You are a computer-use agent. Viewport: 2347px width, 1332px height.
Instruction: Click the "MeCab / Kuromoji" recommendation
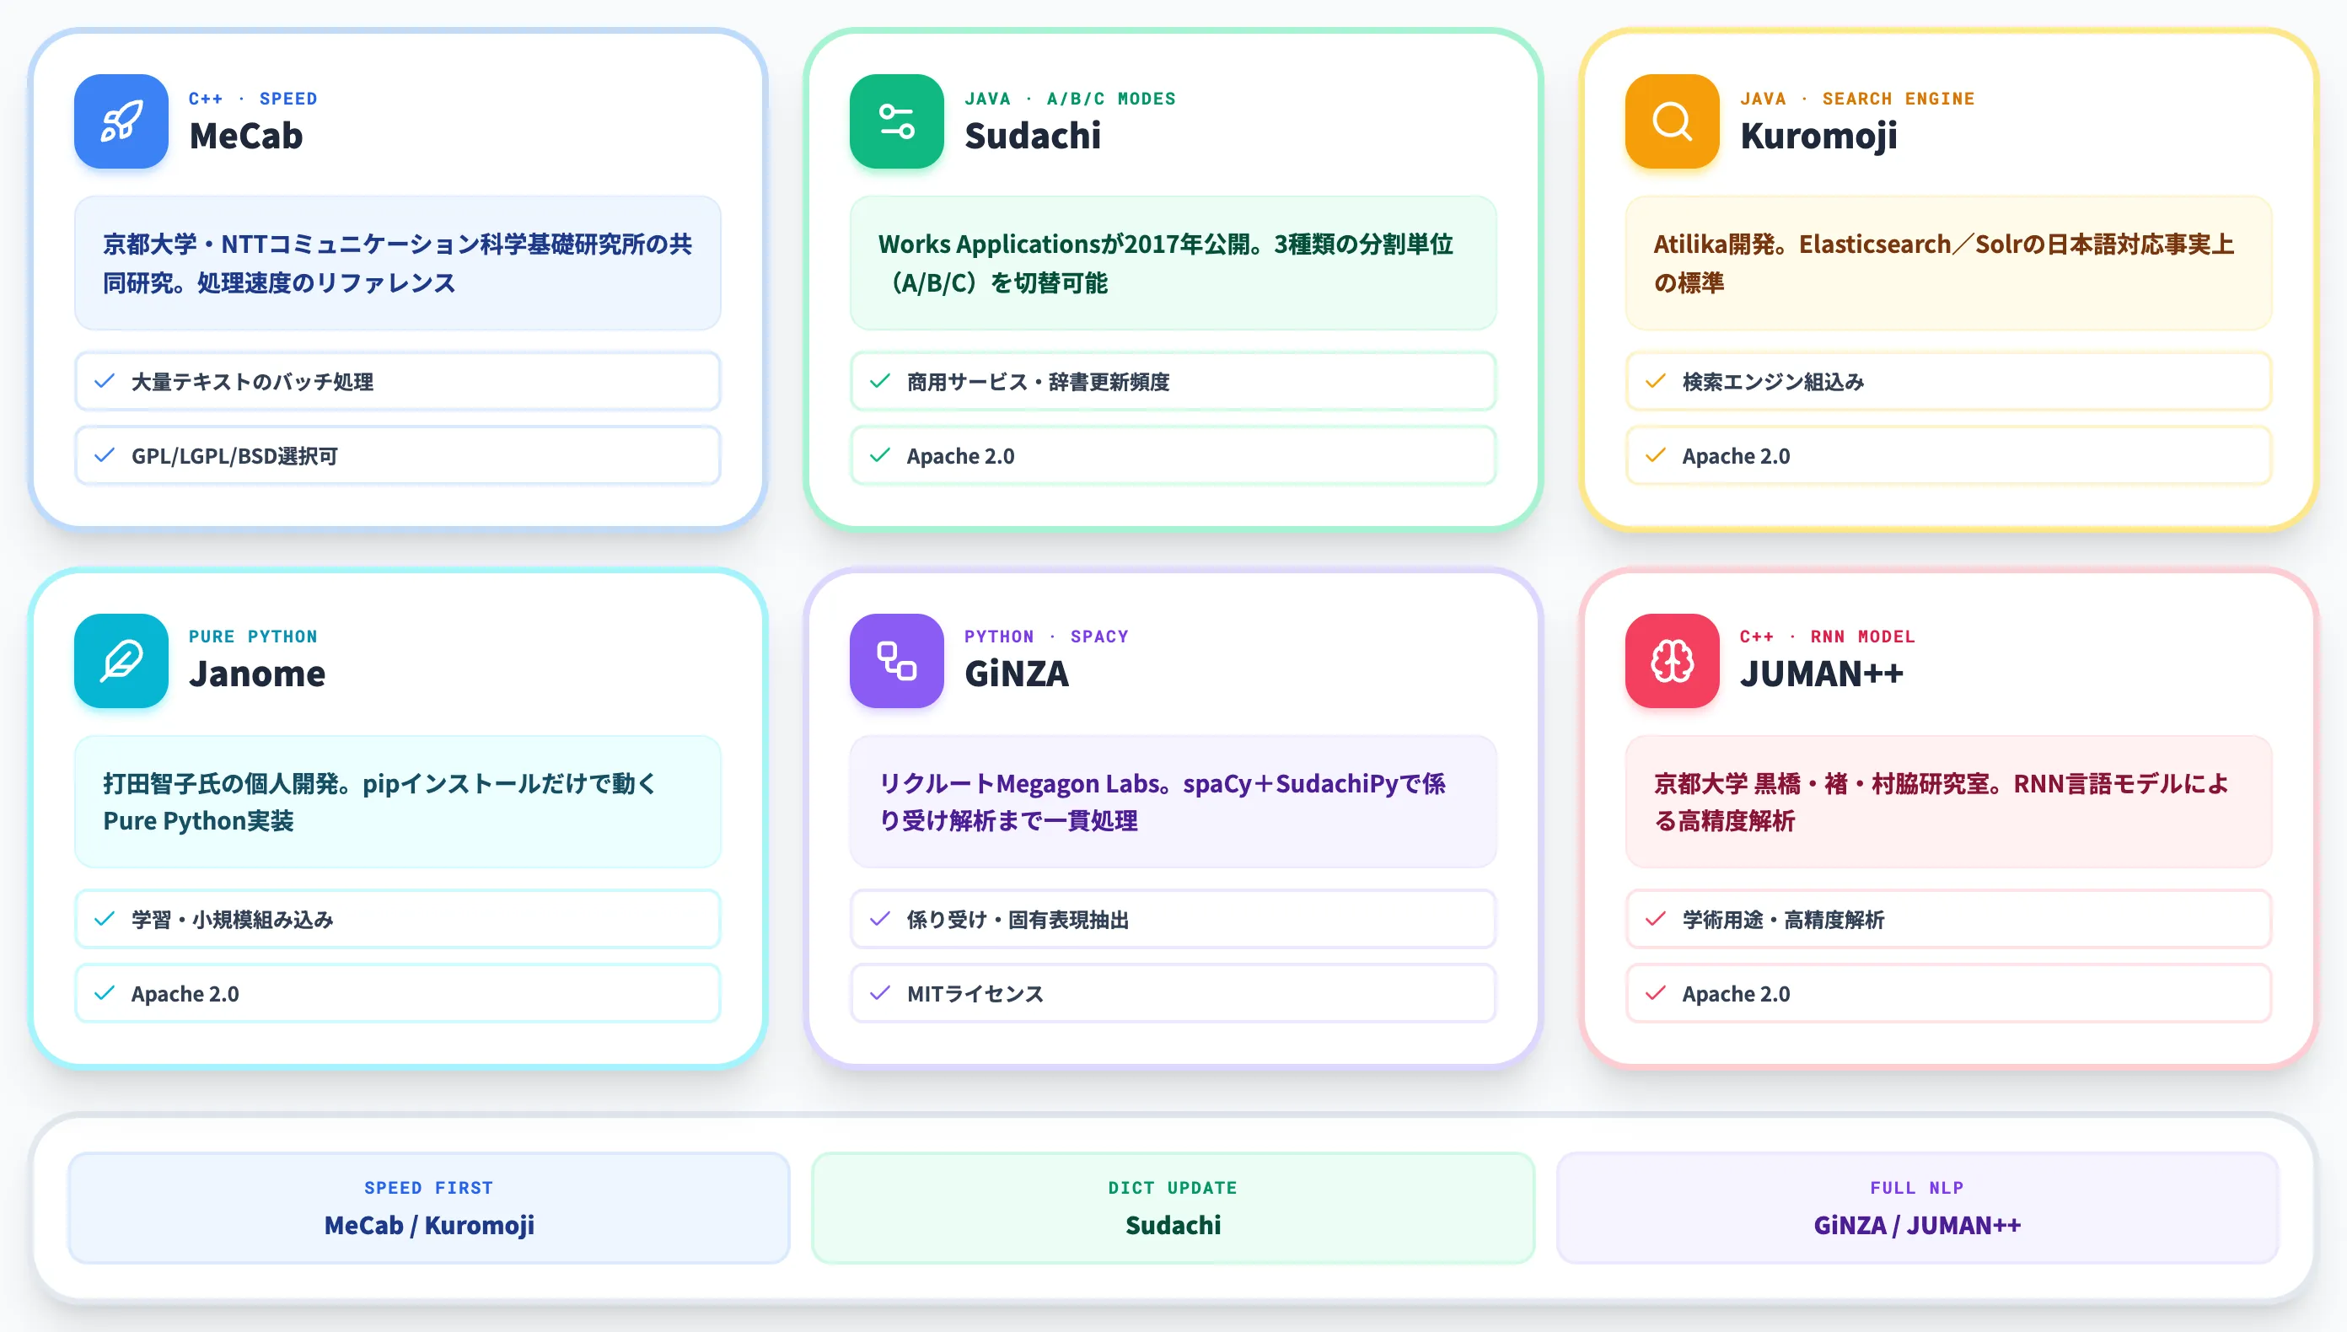(429, 1225)
